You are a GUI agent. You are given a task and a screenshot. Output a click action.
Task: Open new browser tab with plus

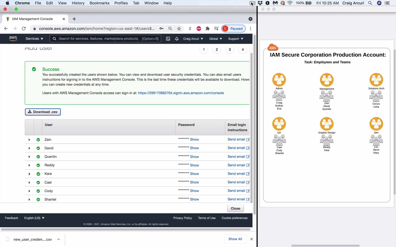pyautogui.click(x=74, y=19)
